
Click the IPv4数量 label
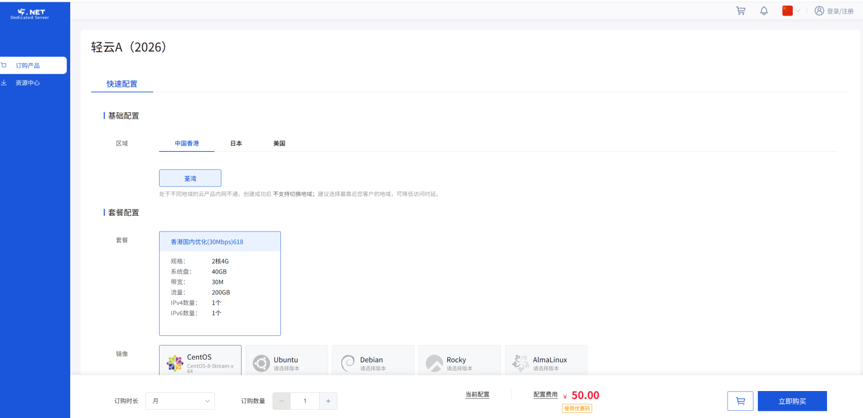[x=184, y=303]
